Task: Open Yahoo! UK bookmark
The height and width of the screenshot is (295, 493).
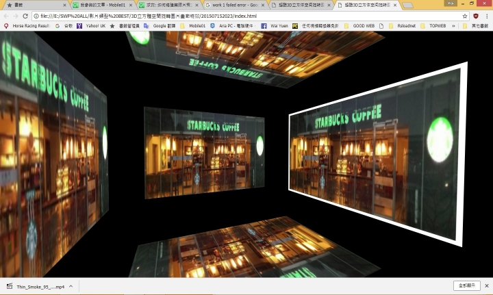Action: coord(91,26)
